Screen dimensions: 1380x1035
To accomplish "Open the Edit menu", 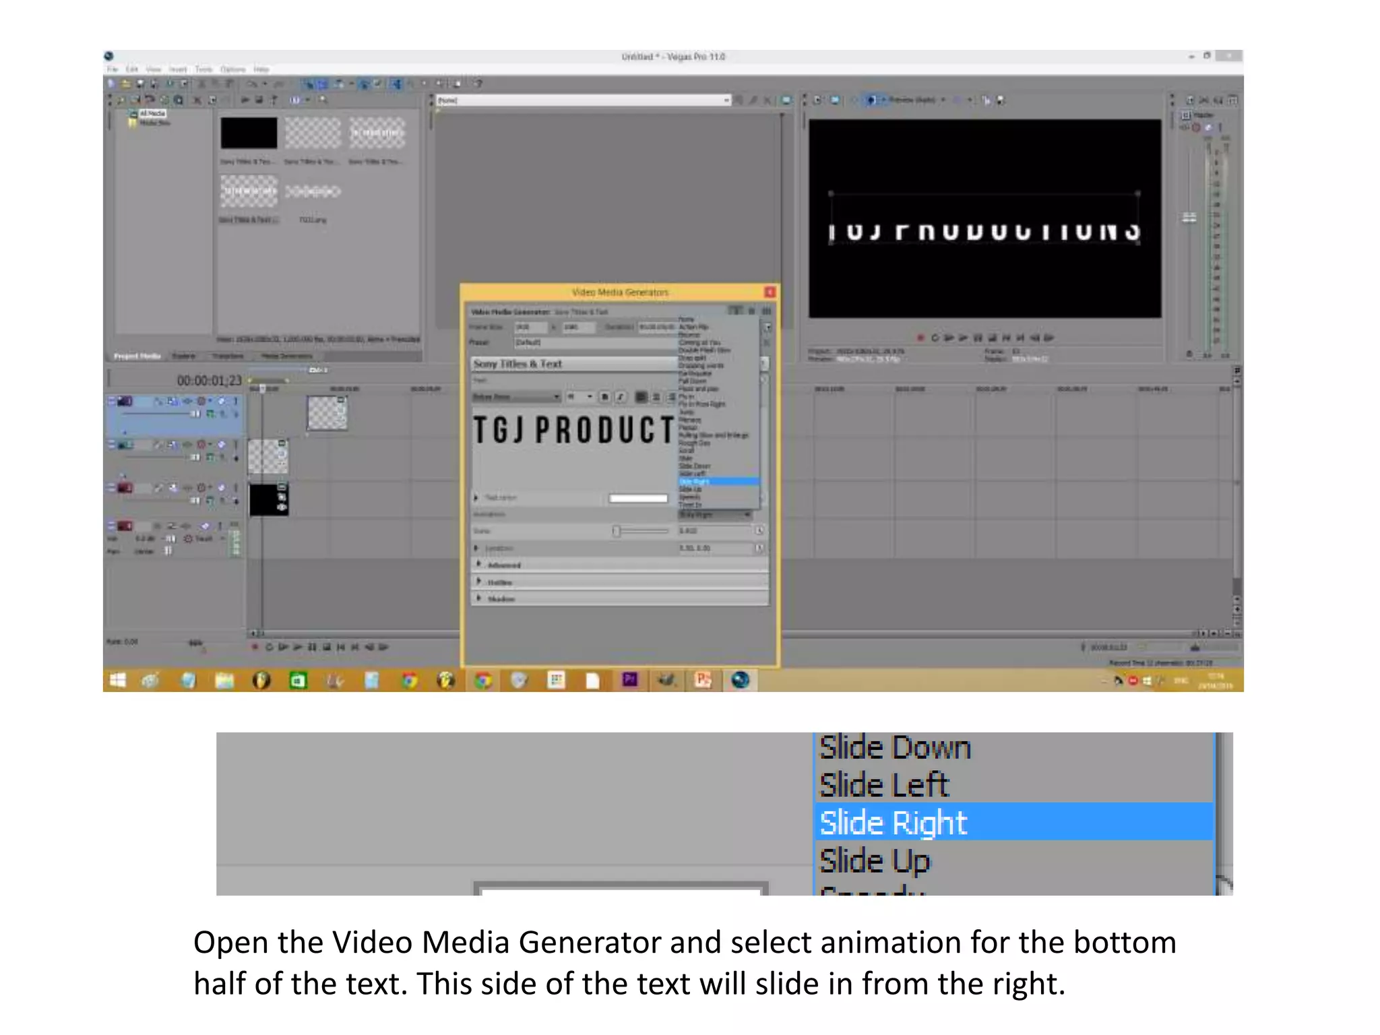I will point(132,69).
